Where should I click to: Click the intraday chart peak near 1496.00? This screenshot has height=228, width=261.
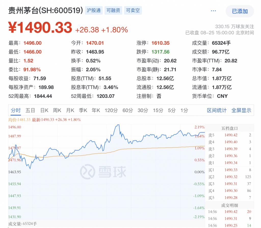coord(118,125)
